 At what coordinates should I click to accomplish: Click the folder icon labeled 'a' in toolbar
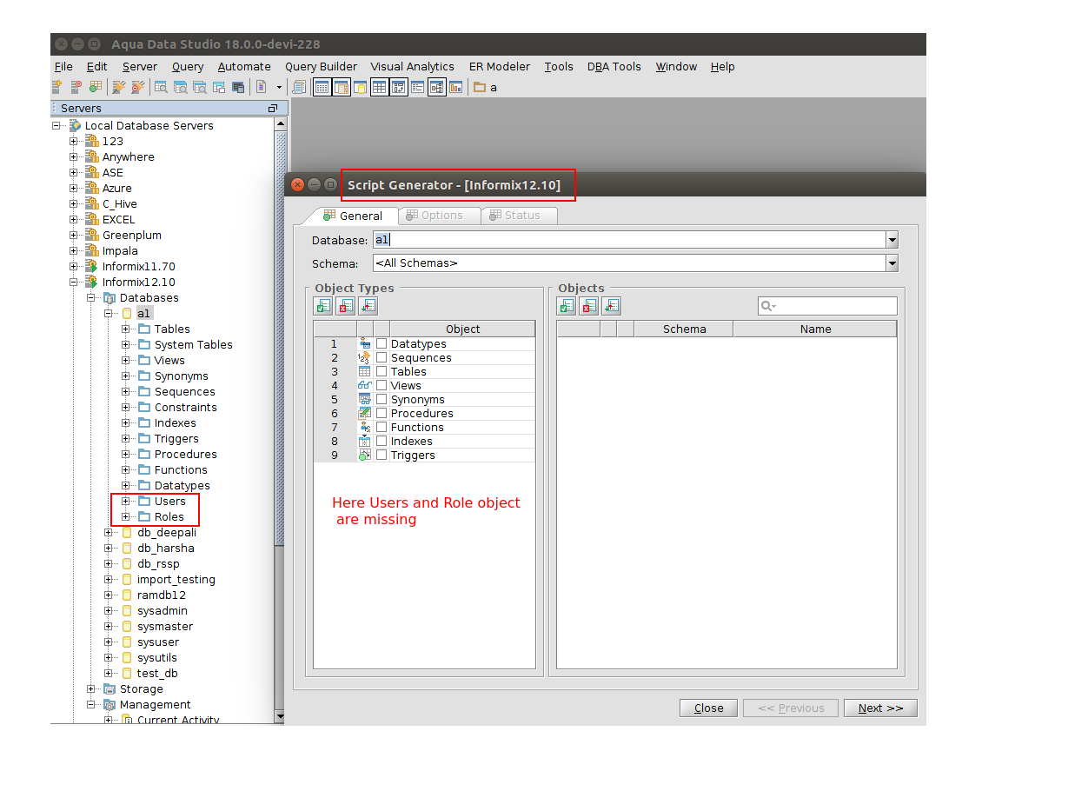coord(480,87)
